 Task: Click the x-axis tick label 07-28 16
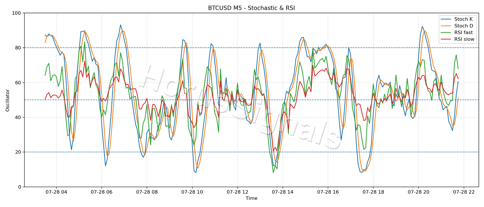click(328, 192)
